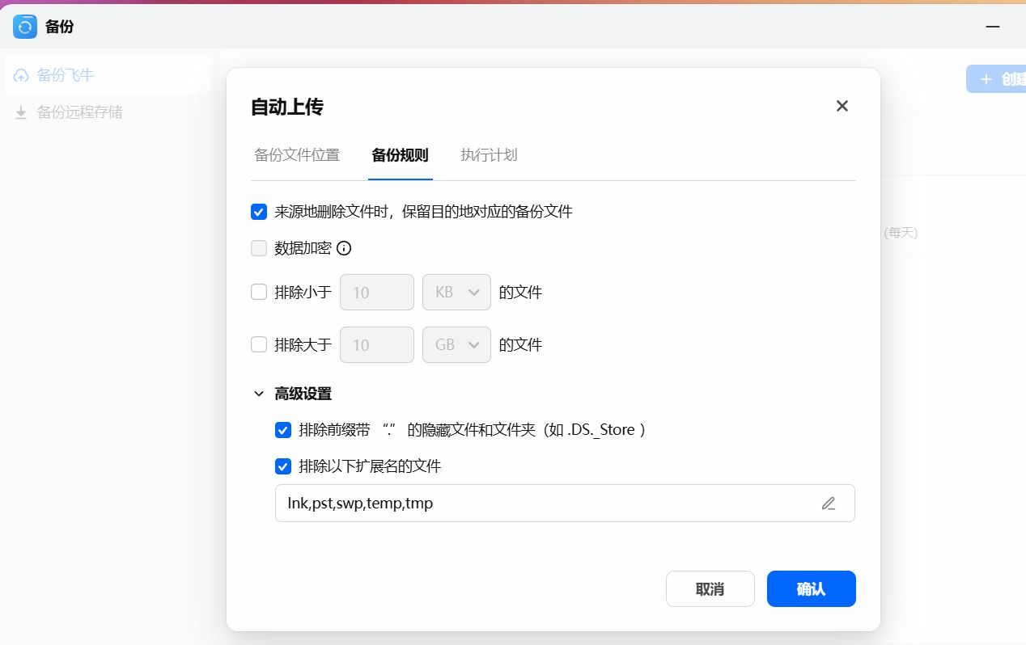1026x645 pixels.
Task: Enable the 排除大于 checkbox
Action: (259, 344)
